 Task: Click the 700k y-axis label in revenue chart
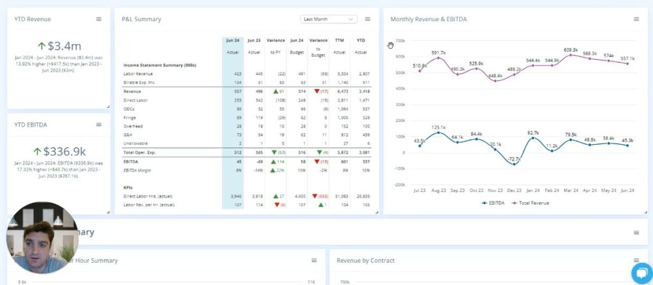pyautogui.click(x=400, y=40)
